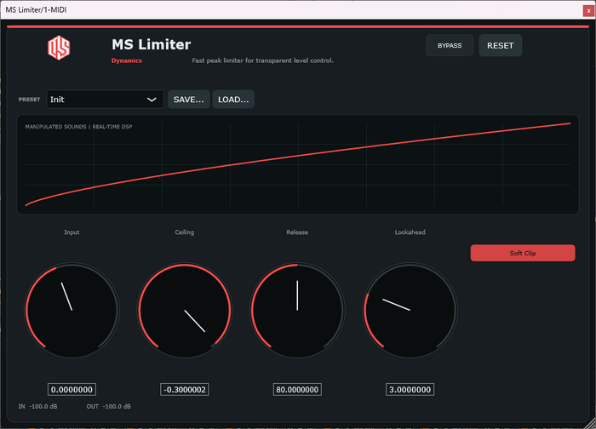Image resolution: width=596 pixels, height=429 pixels.
Task: Click the Input knob label
Action: (72, 232)
